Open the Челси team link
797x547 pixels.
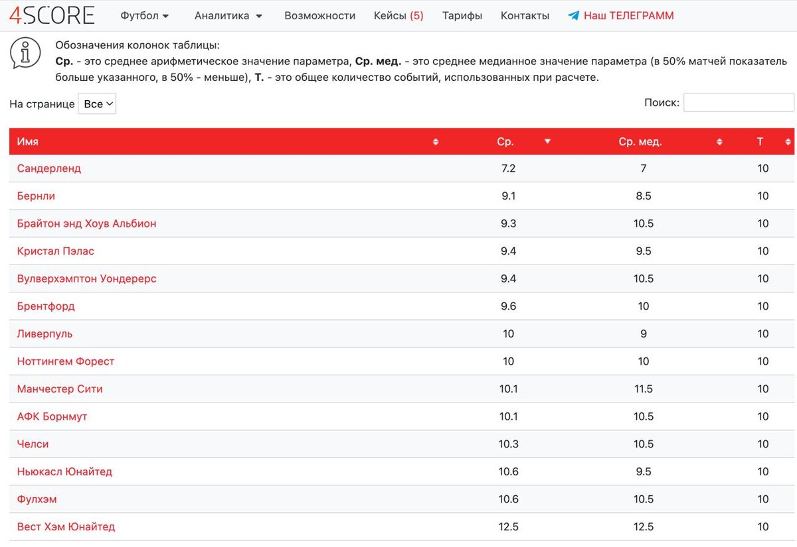click(x=33, y=444)
